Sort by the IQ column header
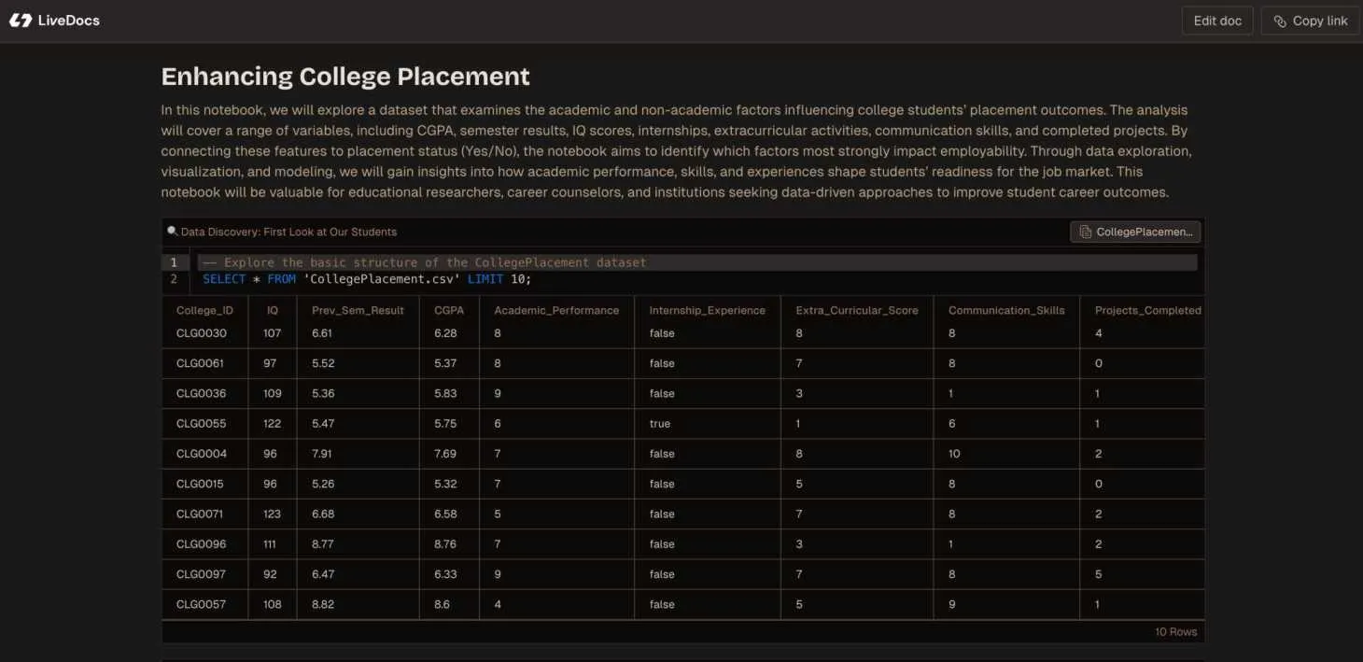 click(x=272, y=309)
